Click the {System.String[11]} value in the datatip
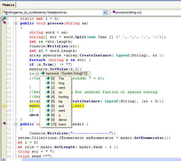This screenshot has width=181, height=161. [x=74, y=74]
